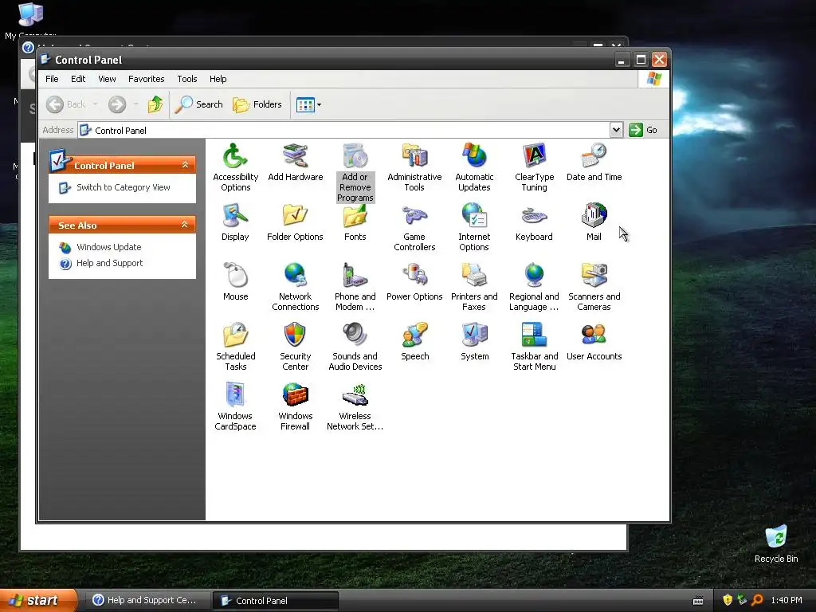816x612 pixels.
Task: Click the Up folder toolbar button
Action: coord(155,104)
